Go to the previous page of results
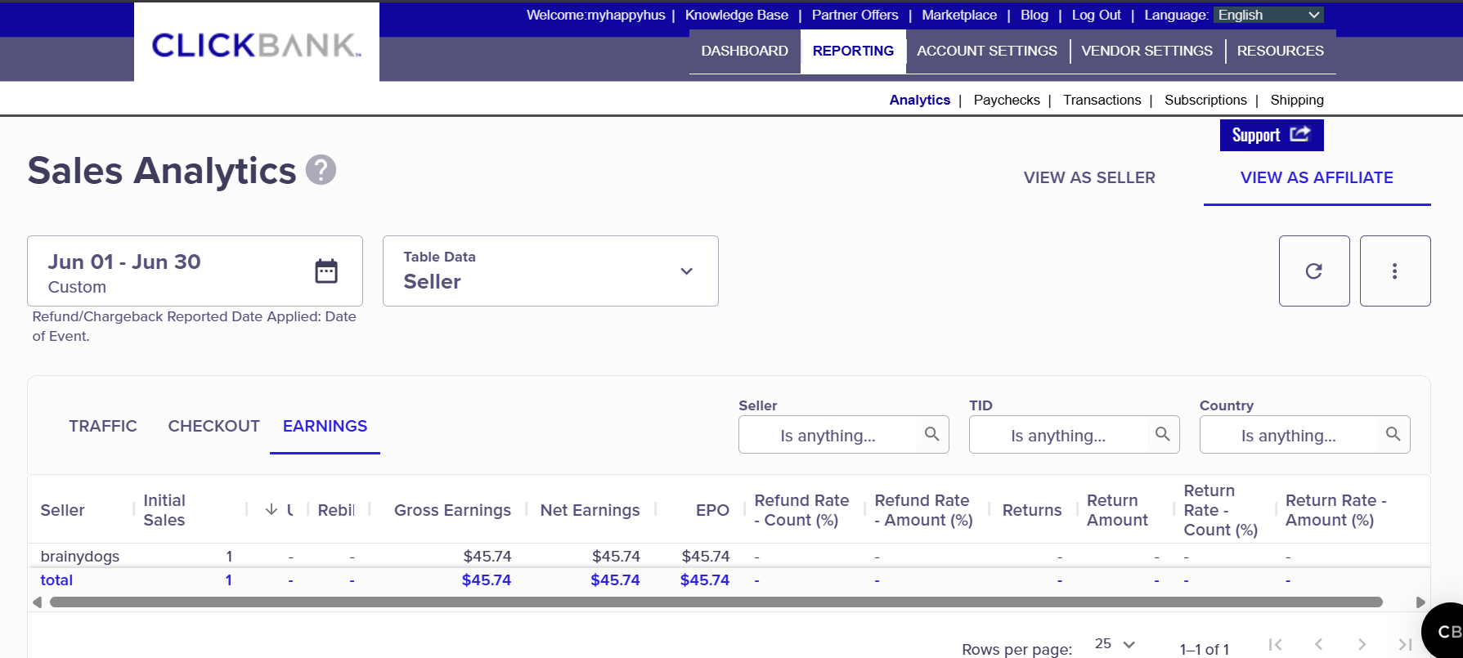 point(1318,644)
